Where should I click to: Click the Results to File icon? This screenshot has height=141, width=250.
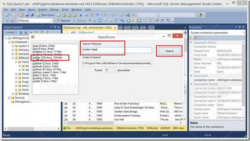pos(139,21)
